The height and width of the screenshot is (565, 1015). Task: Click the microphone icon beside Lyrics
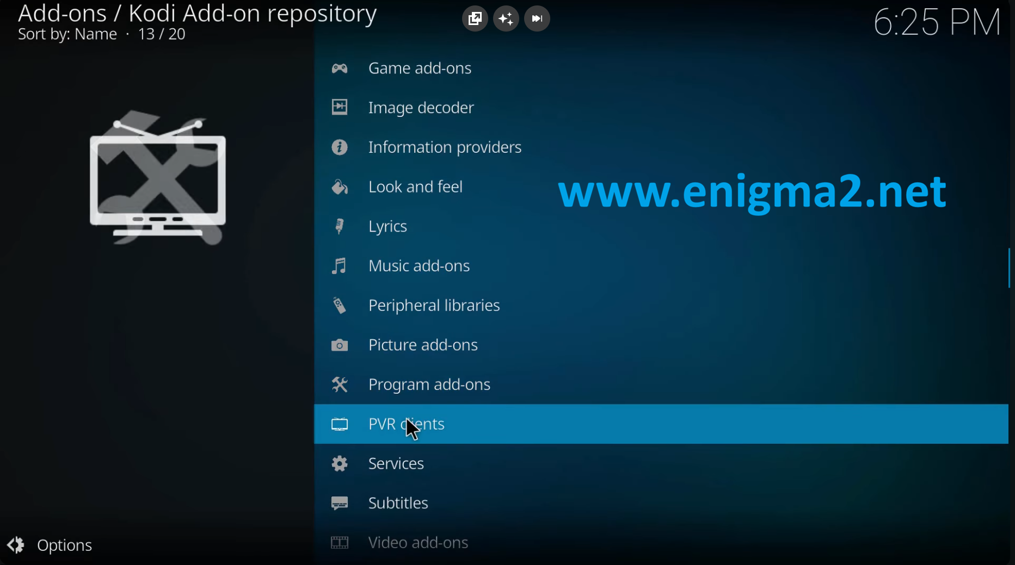pos(340,227)
